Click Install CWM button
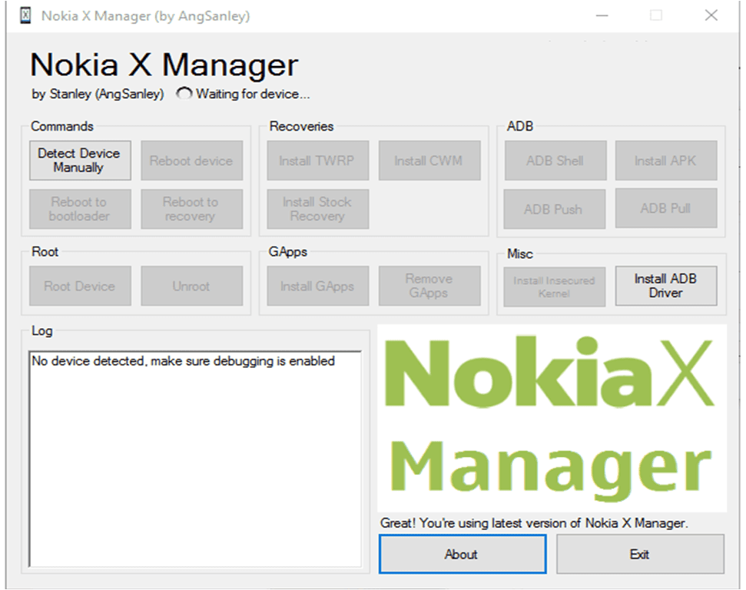This screenshot has height=590, width=746. [429, 161]
